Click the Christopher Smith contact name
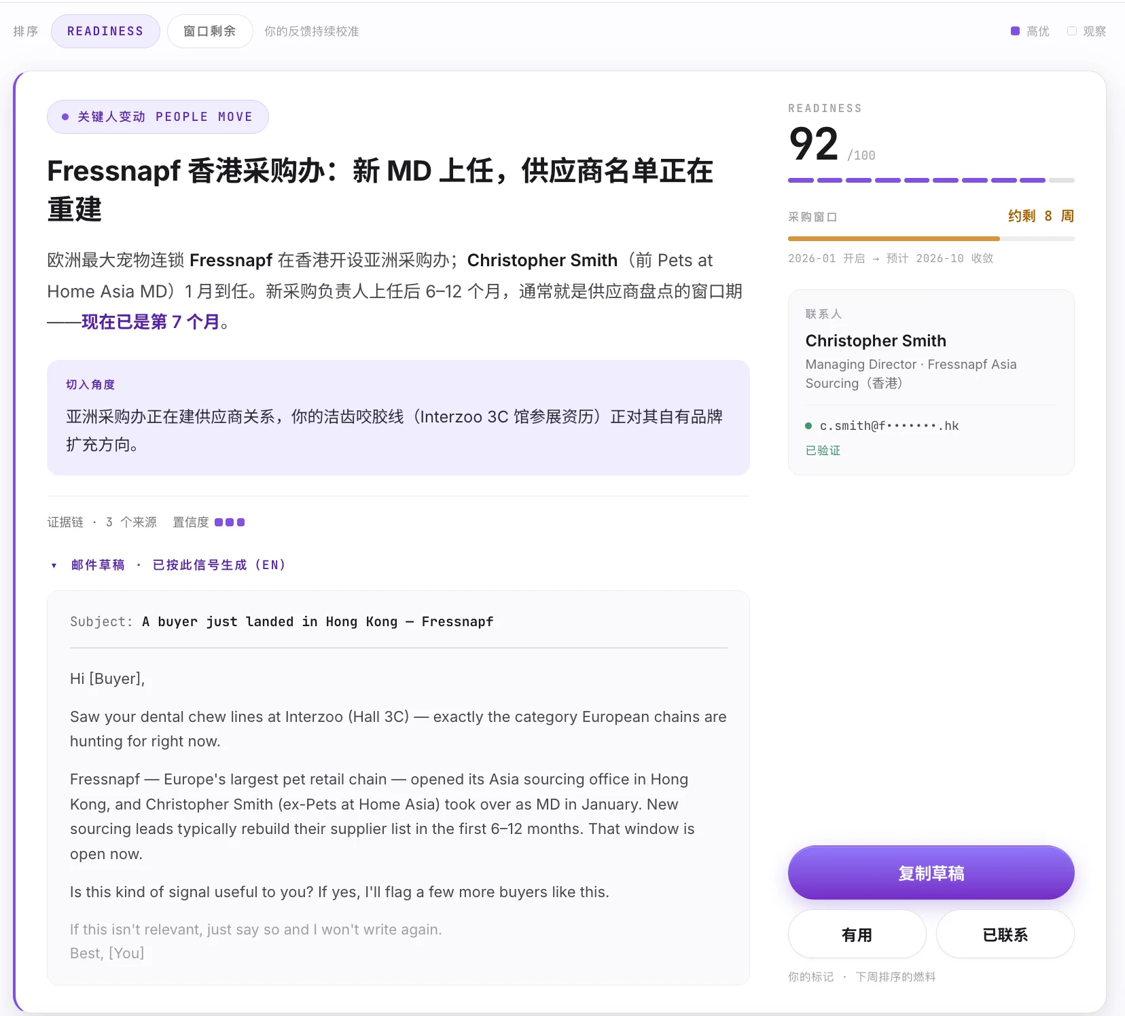Screen dimensions: 1125x1016 tap(876, 341)
